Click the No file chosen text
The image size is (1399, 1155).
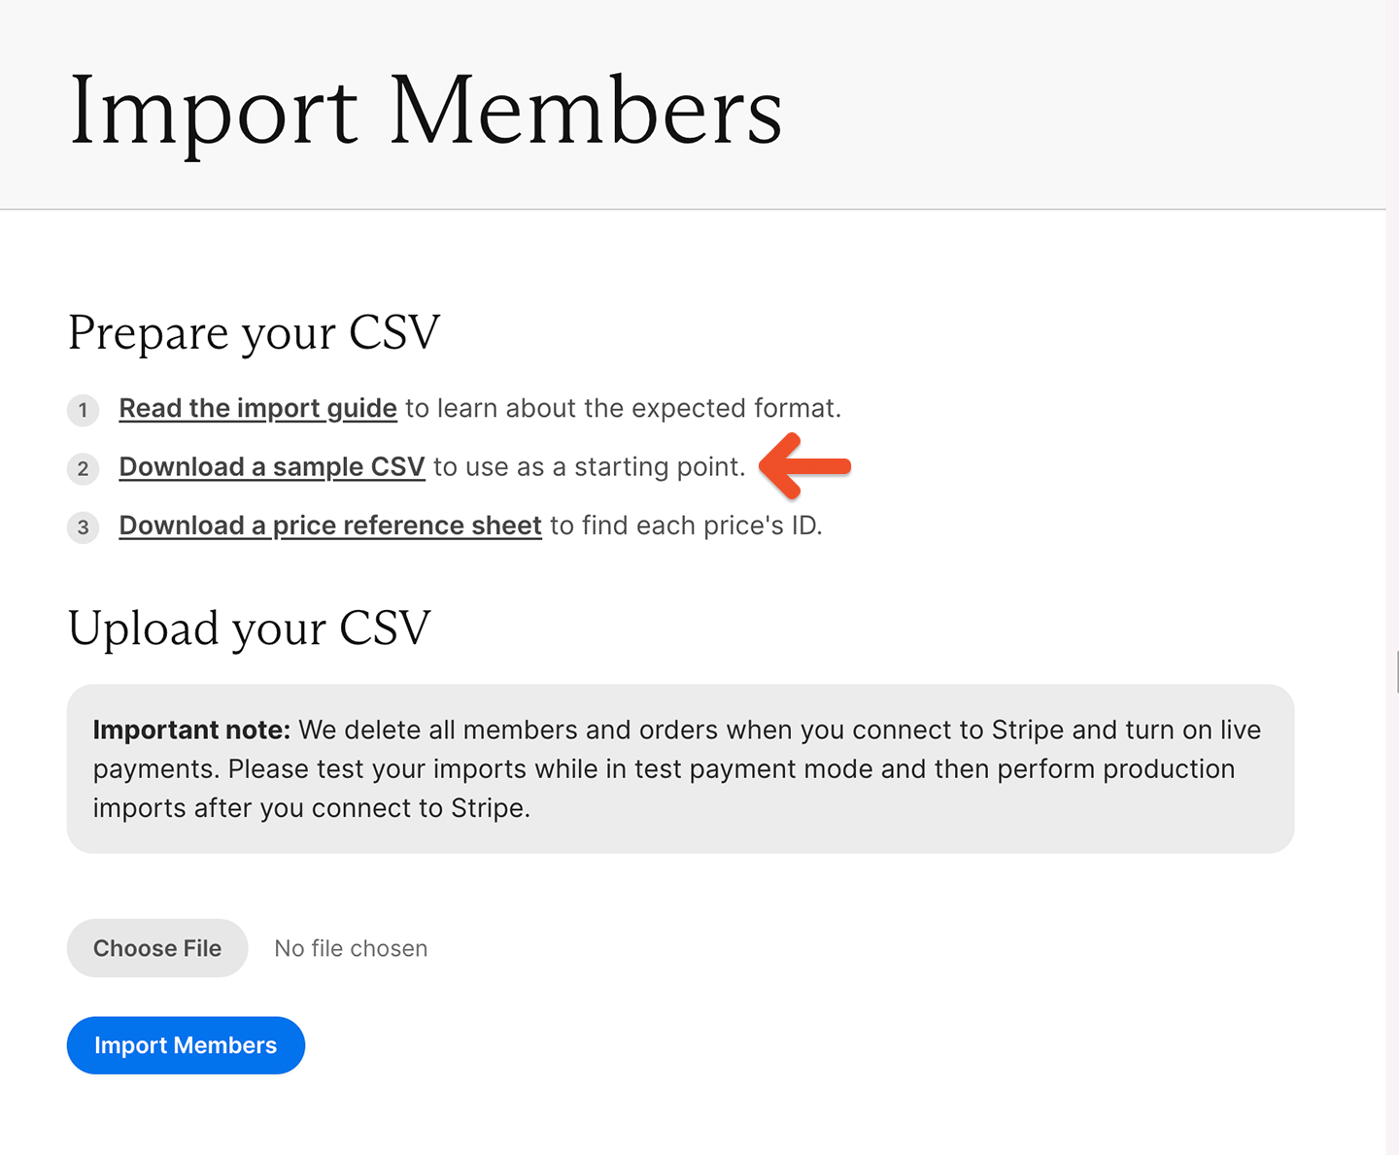351,948
